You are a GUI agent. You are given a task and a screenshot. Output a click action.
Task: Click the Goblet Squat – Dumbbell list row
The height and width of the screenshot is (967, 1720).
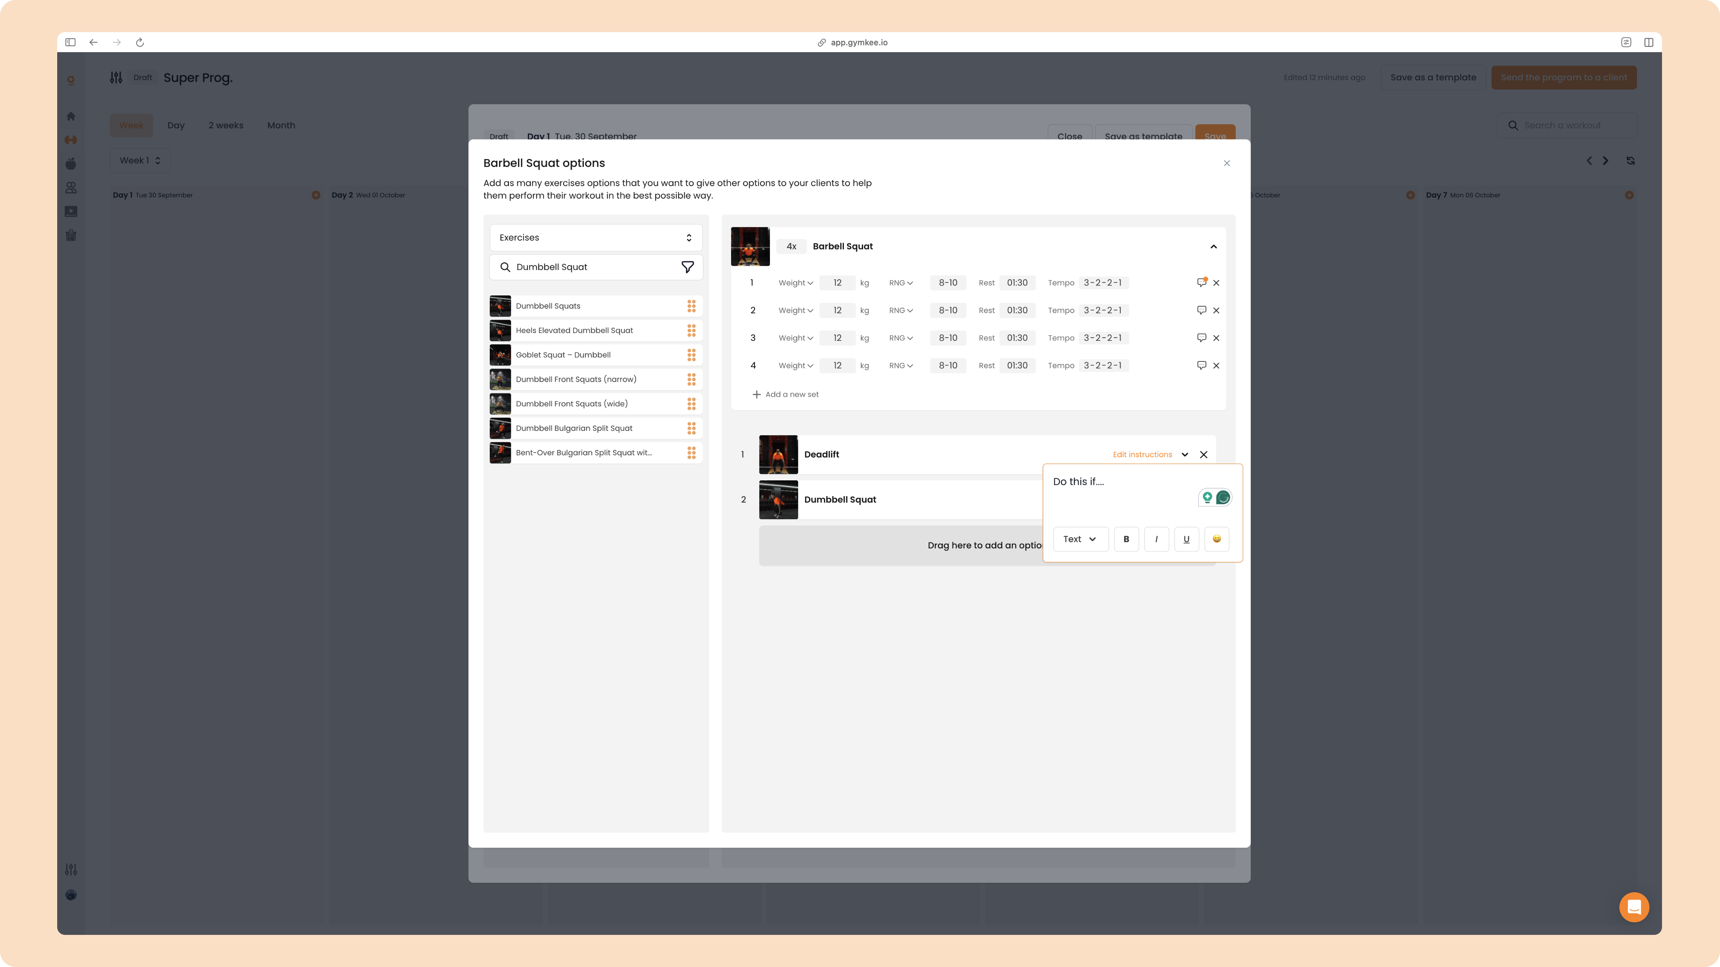(596, 355)
